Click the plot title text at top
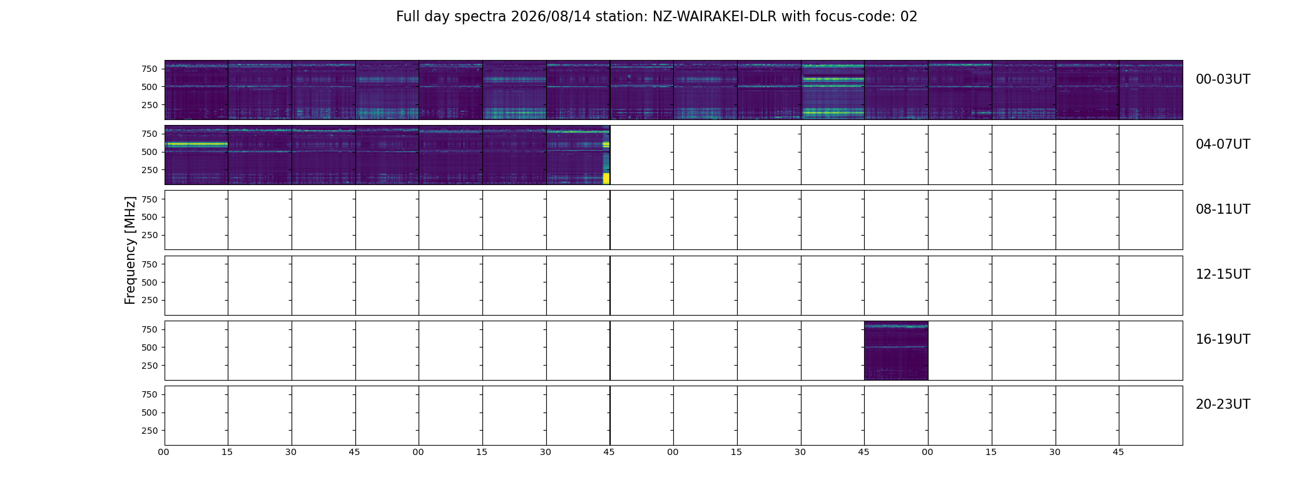The image size is (1314, 500). pyautogui.click(x=656, y=17)
